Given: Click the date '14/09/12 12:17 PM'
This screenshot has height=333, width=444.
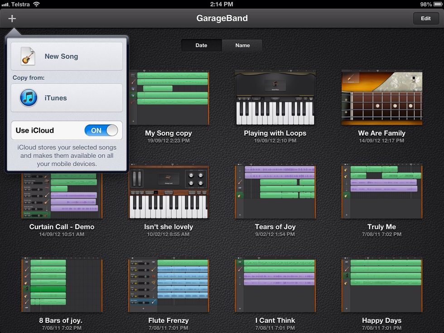Looking at the screenshot, I should click(381, 141).
